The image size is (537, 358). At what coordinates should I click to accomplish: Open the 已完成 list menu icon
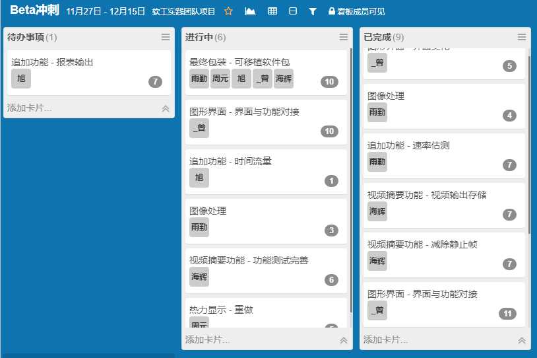tap(522, 37)
